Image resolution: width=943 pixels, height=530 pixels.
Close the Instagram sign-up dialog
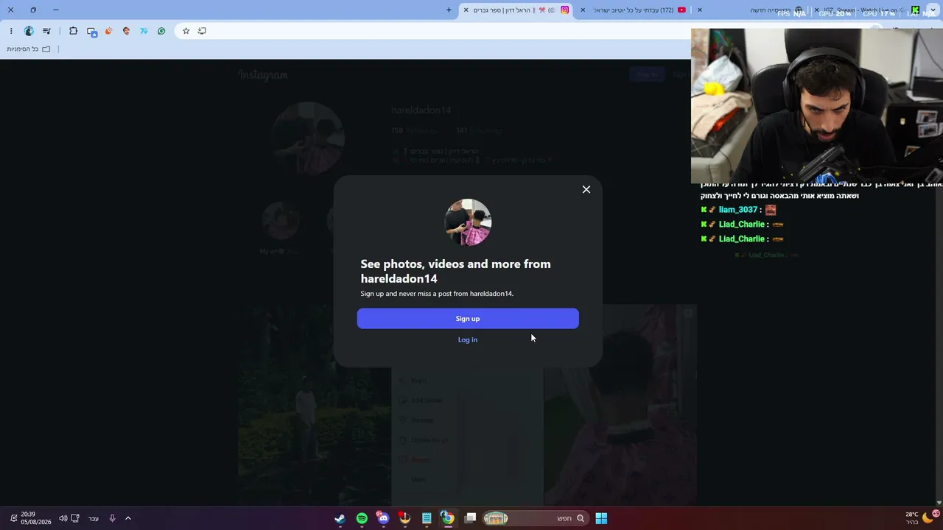coord(586,190)
